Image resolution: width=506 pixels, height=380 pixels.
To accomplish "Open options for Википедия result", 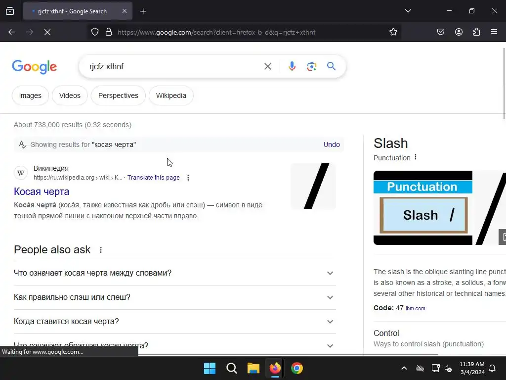I will click(188, 178).
